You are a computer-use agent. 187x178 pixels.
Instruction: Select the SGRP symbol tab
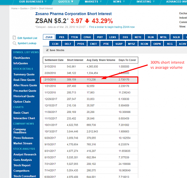pos(119,44)
